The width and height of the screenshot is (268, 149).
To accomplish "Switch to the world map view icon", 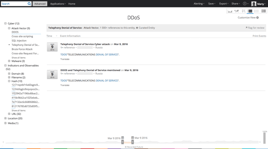I will pyautogui.click(x=237, y=11).
